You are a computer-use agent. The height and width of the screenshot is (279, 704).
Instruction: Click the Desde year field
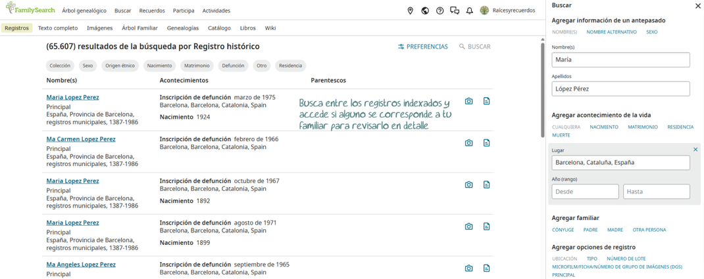tap(585, 191)
